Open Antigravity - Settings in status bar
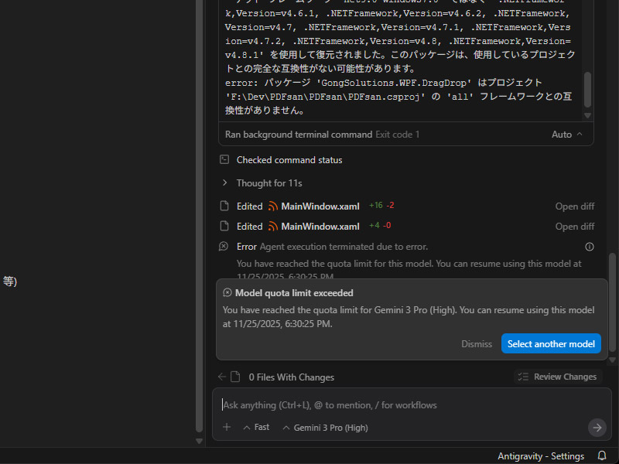This screenshot has height=464, width=619. tap(540, 456)
